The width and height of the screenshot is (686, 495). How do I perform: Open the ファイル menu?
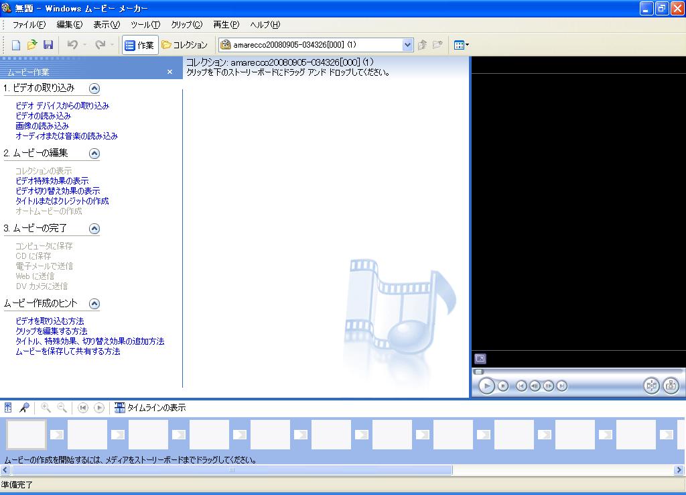tap(29, 25)
